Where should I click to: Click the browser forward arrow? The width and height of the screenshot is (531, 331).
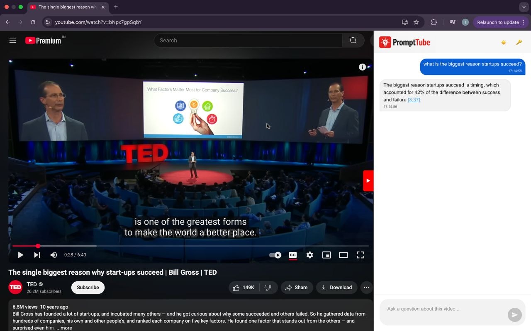(20, 22)
